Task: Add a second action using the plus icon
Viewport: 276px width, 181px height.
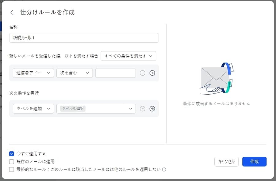Action: (x=152, y=108)
